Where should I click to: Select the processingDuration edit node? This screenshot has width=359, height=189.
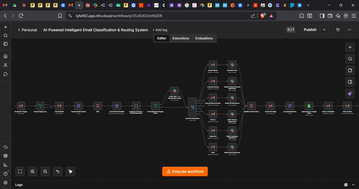coord(290,106)
